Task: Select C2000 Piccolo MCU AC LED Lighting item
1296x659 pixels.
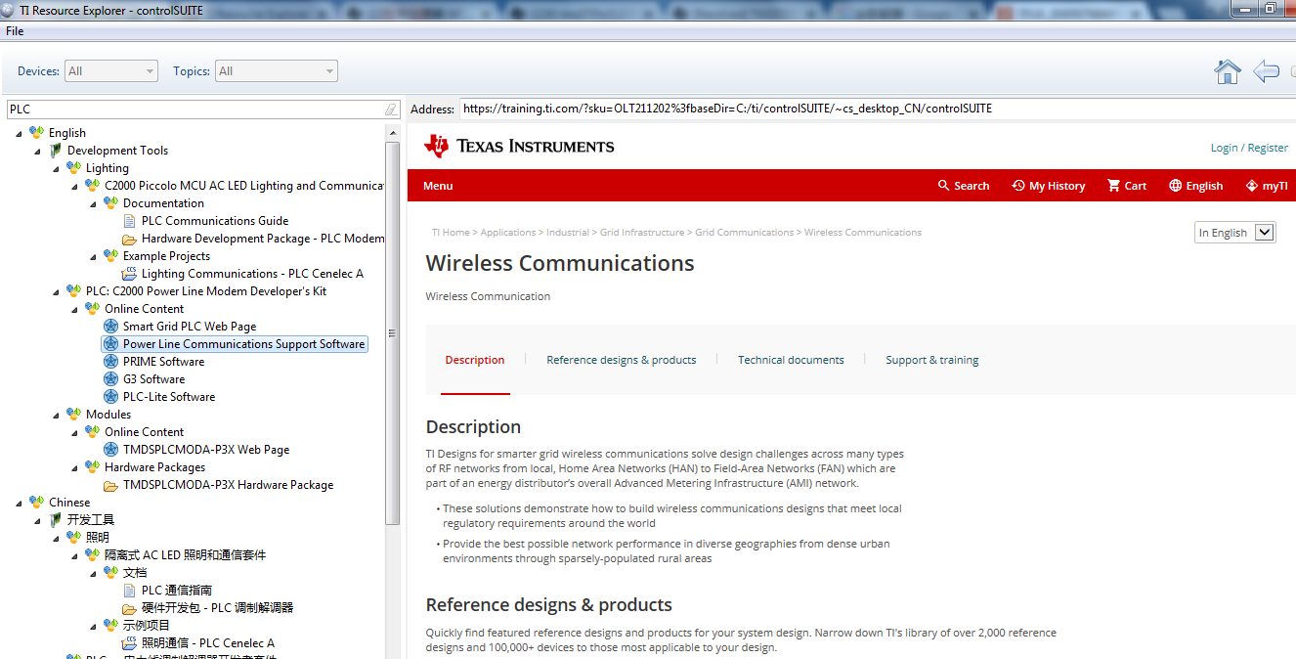Action: pyautogui.click(x=244, y=186)
